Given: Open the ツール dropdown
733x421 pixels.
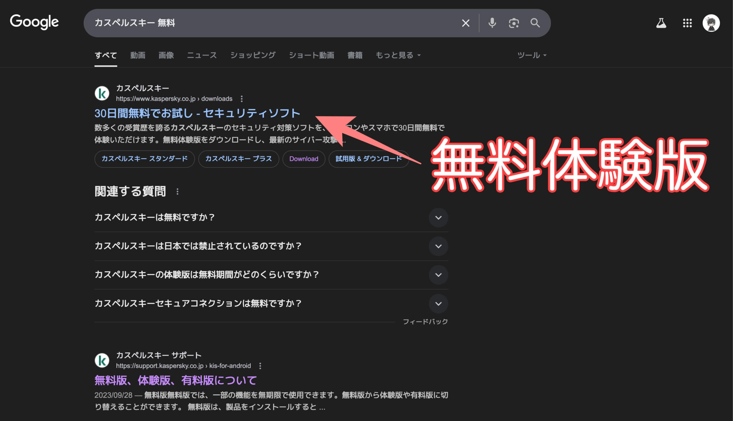Looking at the screenshot, I should pyautogui.click(x=532, y=55).
